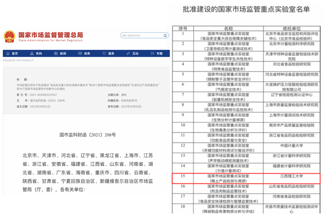
Task: Select the row 6 lab name (气瓶安全技术)
Action: pos(228,87)
